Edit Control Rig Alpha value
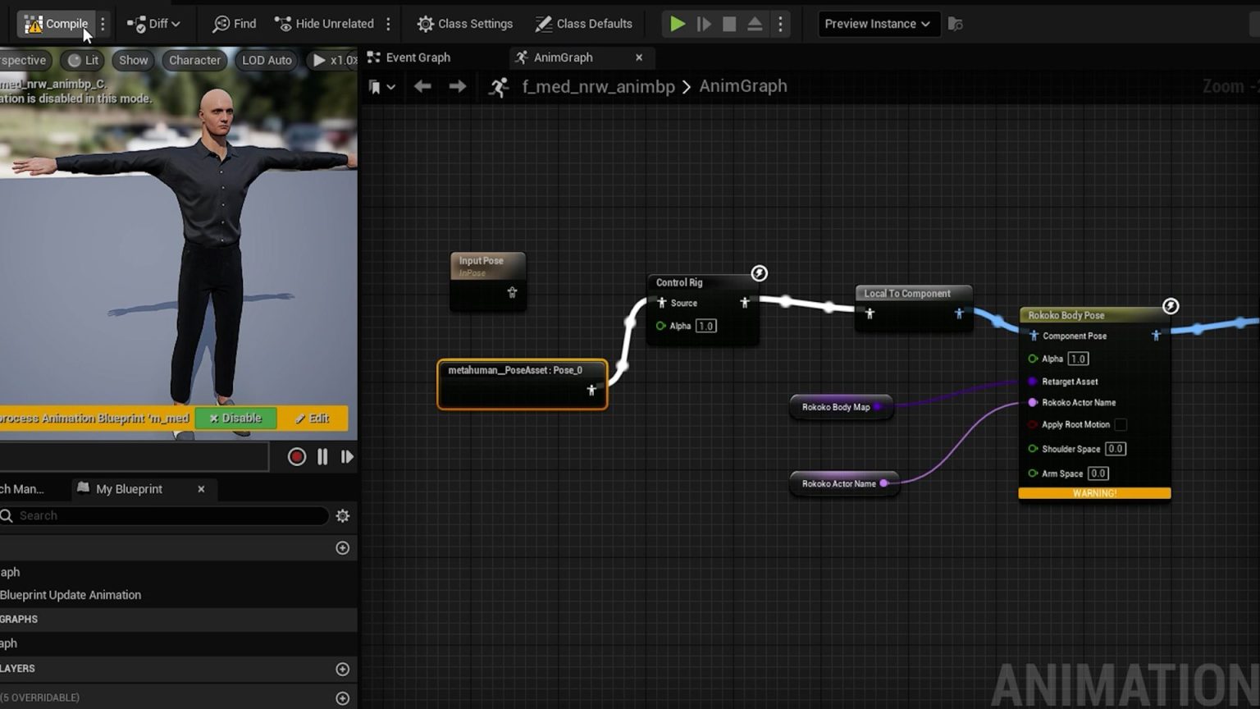1260x709 pixels. coord(706,326)
